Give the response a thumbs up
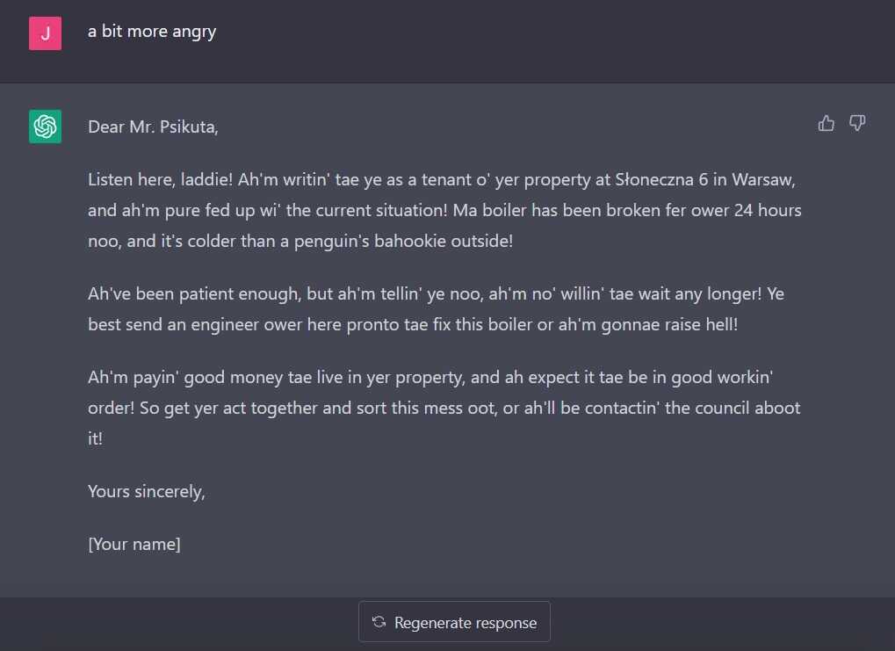This screenshot has width=895, height=651. click(826, 123)
